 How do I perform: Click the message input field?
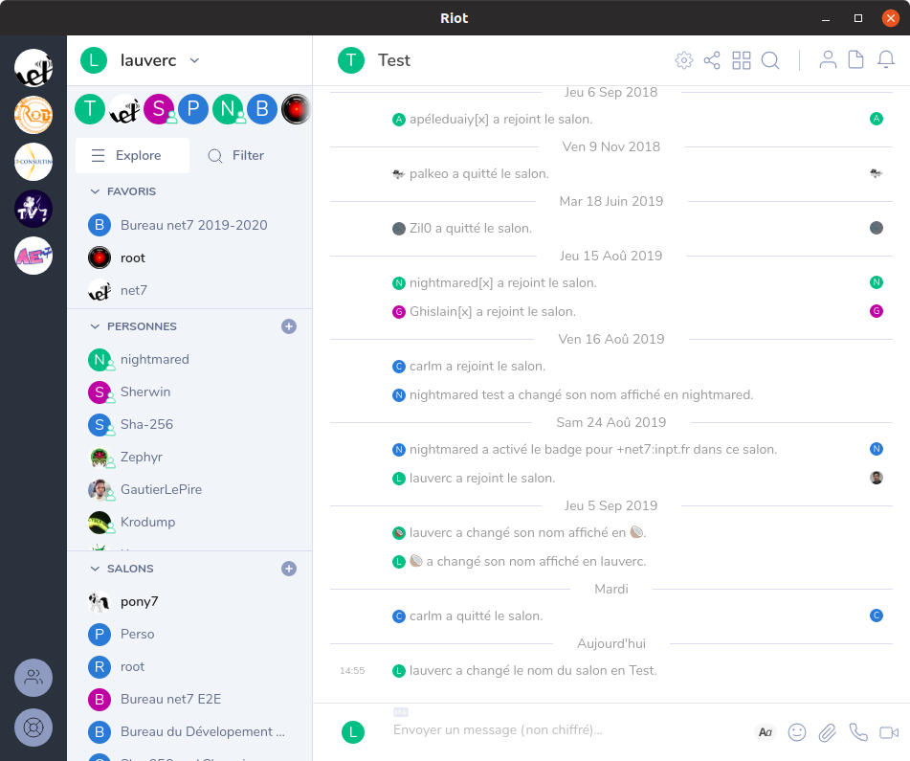tap(565, 730)
